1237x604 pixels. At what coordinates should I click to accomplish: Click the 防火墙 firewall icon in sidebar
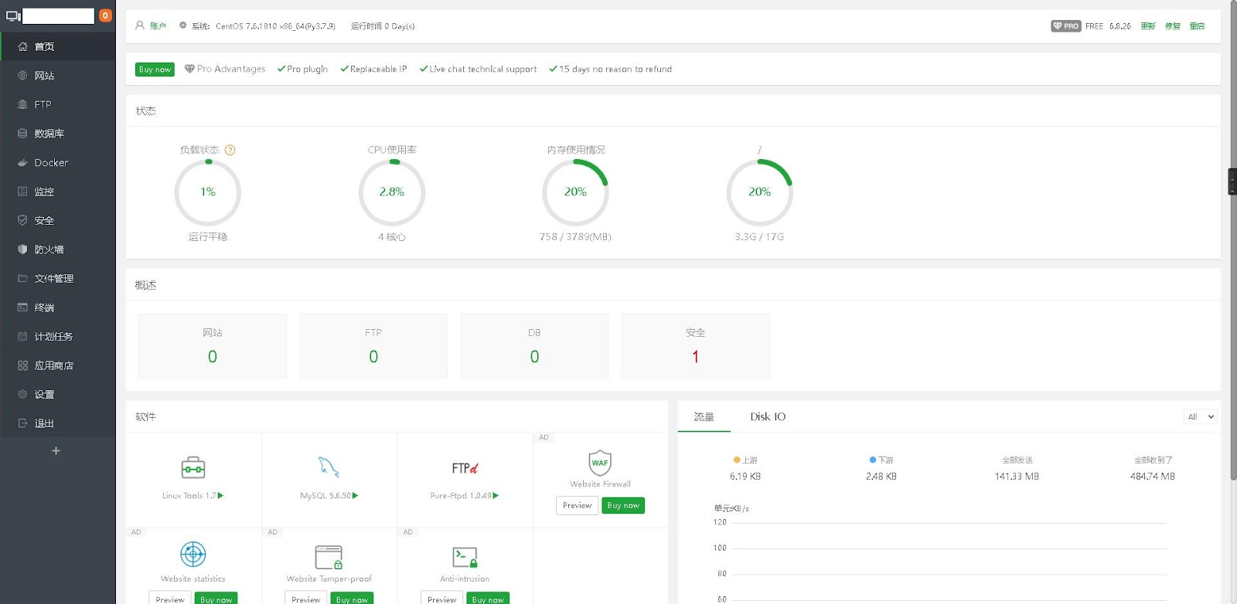coord(22,249)
